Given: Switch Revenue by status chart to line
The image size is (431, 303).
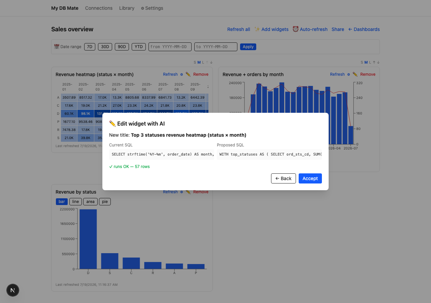Looking at the screenshot, I should click(x=75, y=202).
